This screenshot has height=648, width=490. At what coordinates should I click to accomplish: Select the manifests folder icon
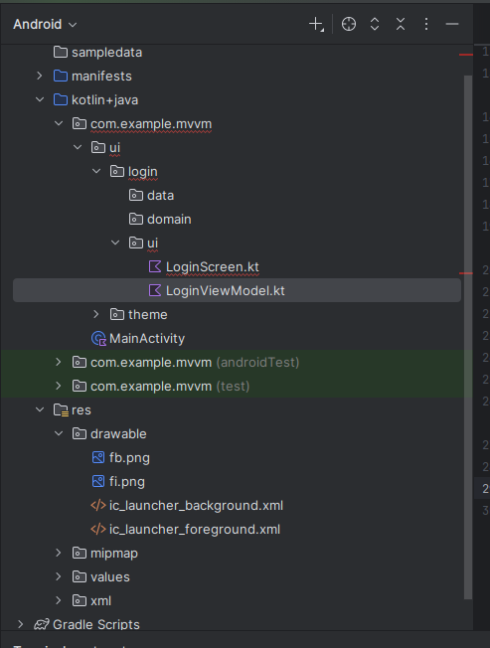tap(61, 77)
